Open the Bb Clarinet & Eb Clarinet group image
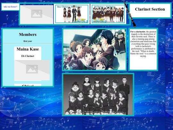This screenshot has height=130, width=173. tap(108, 14)
